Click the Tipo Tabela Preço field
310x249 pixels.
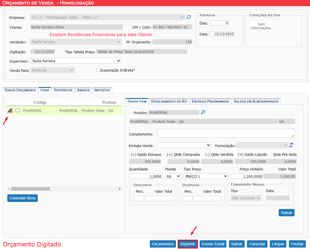pos(142,52)
